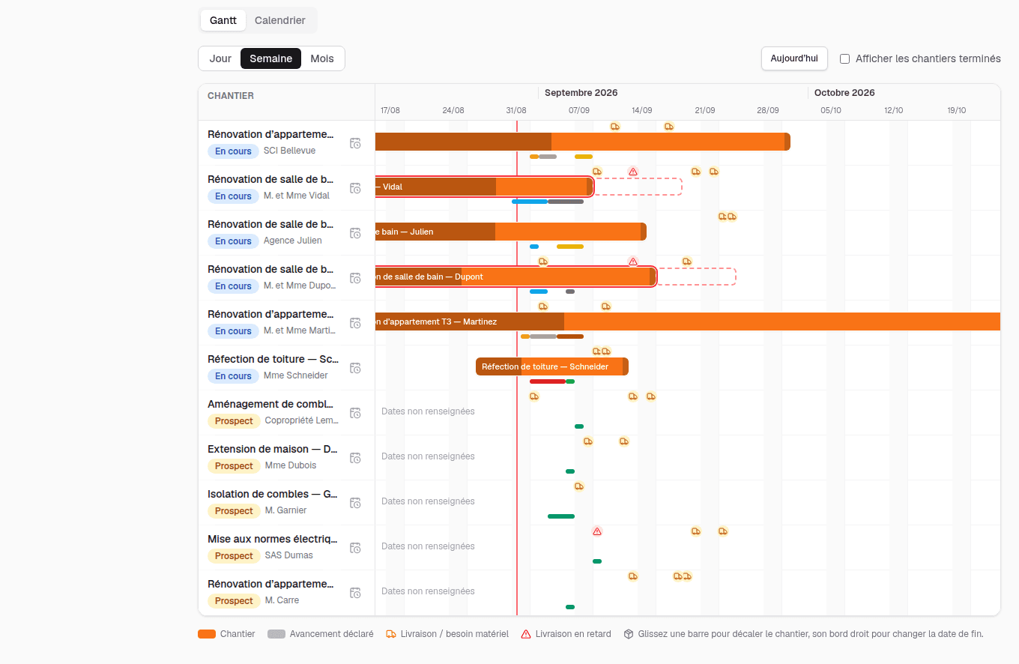This screenshot has height=664, width=1019.
Task: Open earliest delivery truck in Mme Dubois row
Action: click(588, 441)
